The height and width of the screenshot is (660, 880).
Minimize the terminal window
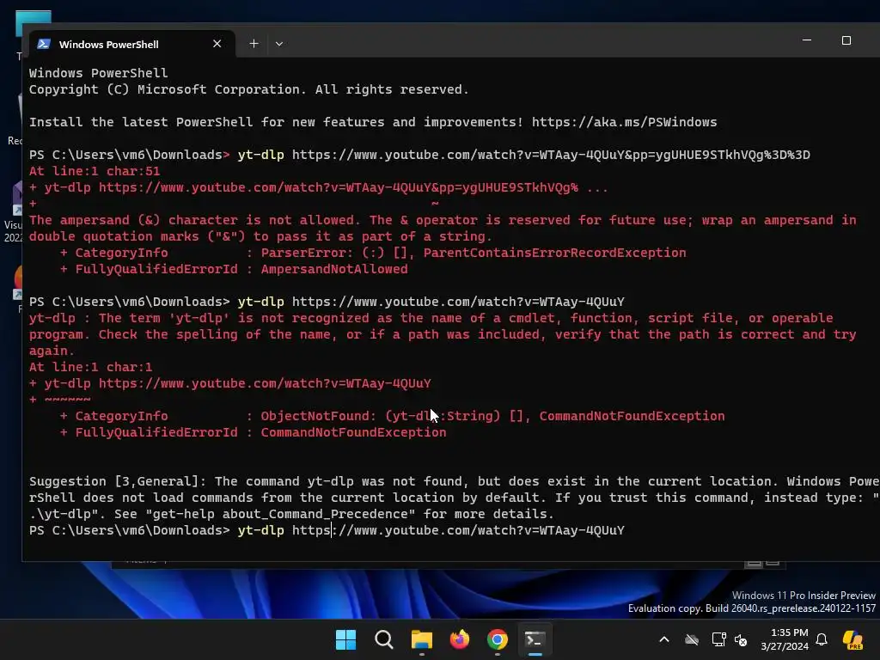coord(807,40)
